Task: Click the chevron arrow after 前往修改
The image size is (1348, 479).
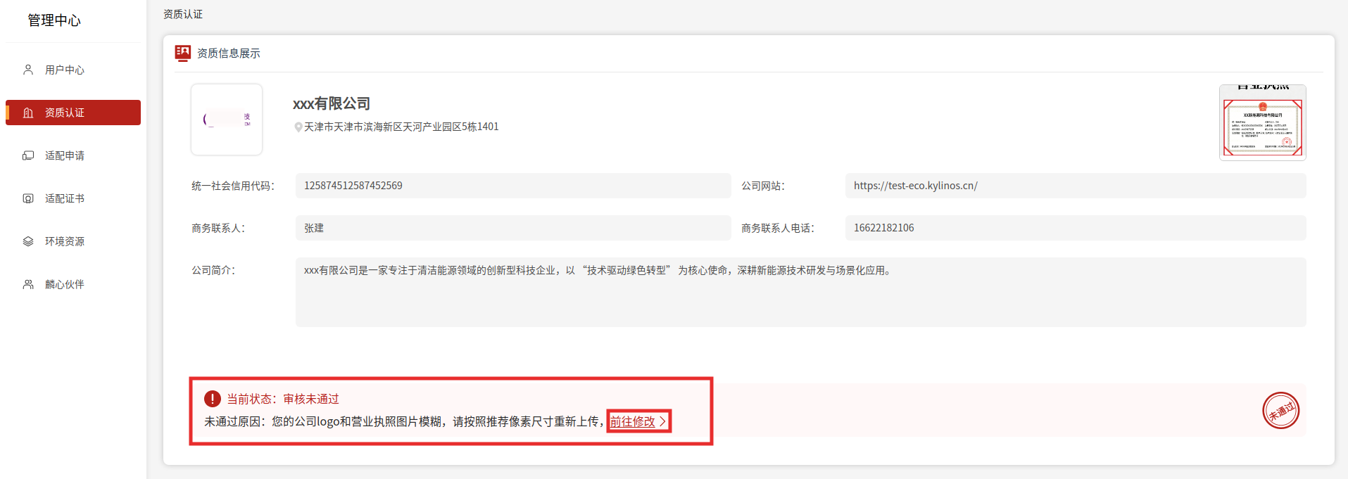Action: [x=662, y=421]
